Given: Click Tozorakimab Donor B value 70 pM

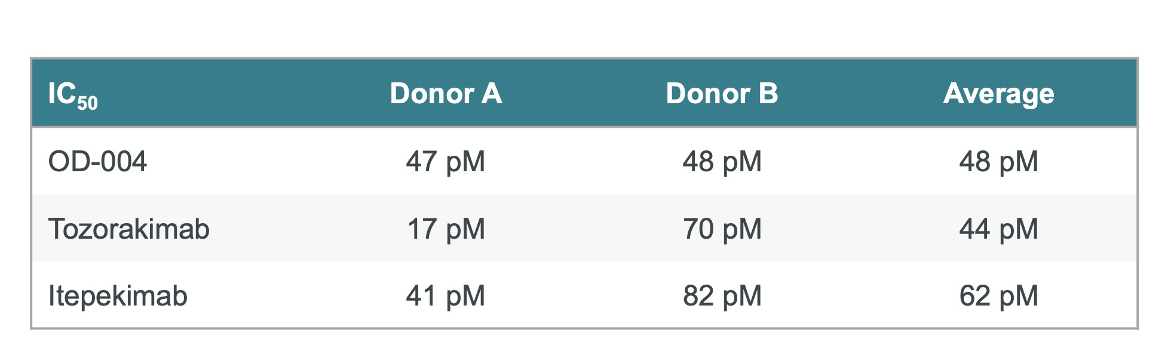Looking at the screenshot, I should pos(722,229).
